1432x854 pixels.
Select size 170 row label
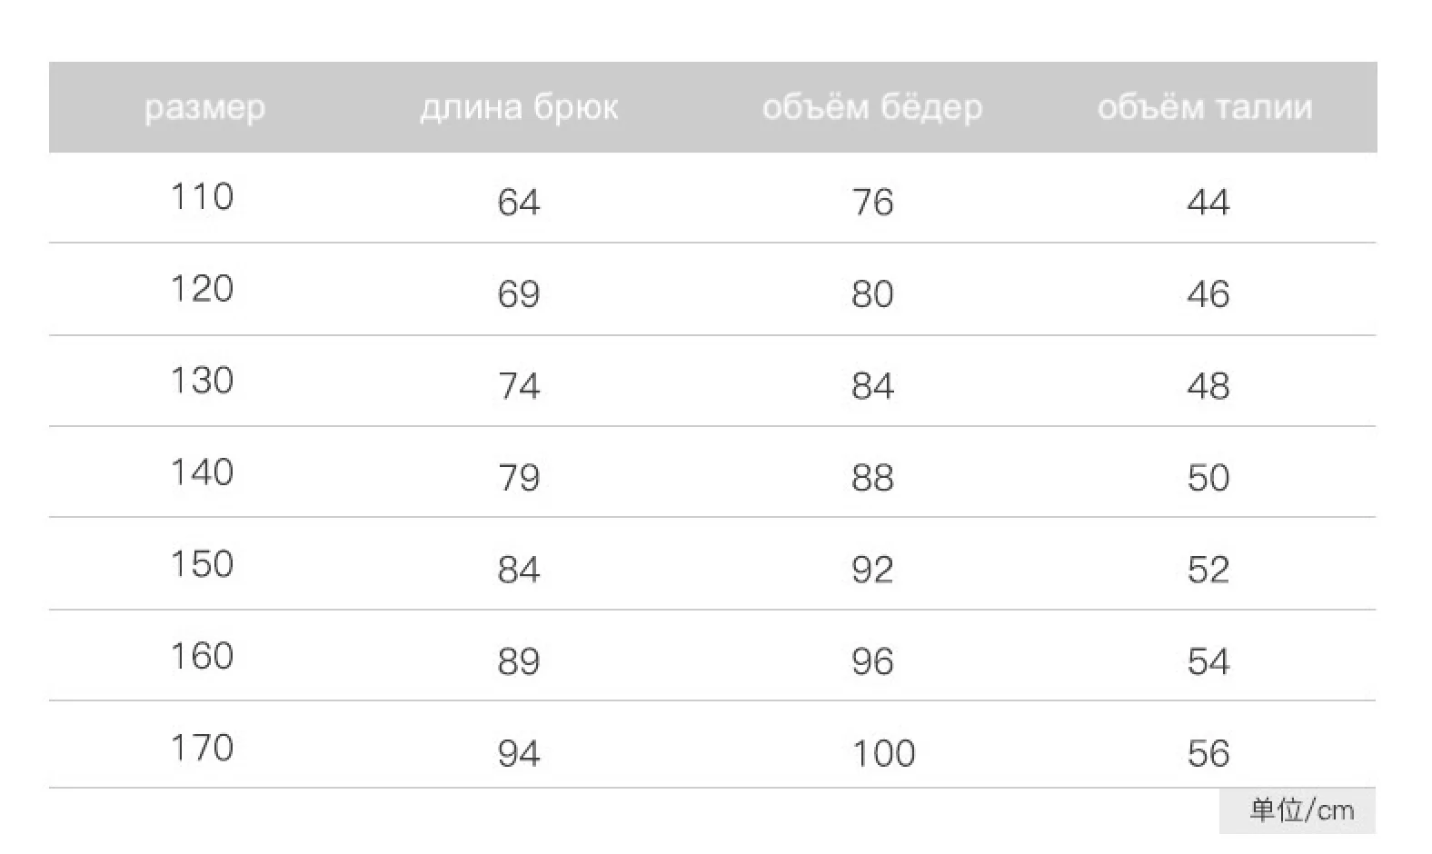click(202, 748)
